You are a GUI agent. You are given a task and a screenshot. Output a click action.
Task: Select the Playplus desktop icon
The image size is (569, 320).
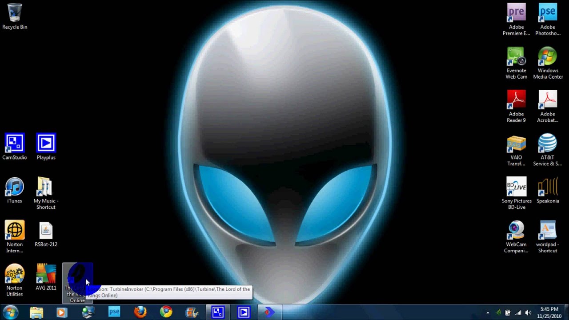click(46, 147)
